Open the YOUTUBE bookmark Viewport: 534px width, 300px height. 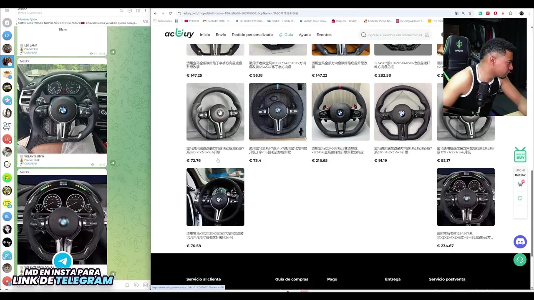tap(192, 21)
